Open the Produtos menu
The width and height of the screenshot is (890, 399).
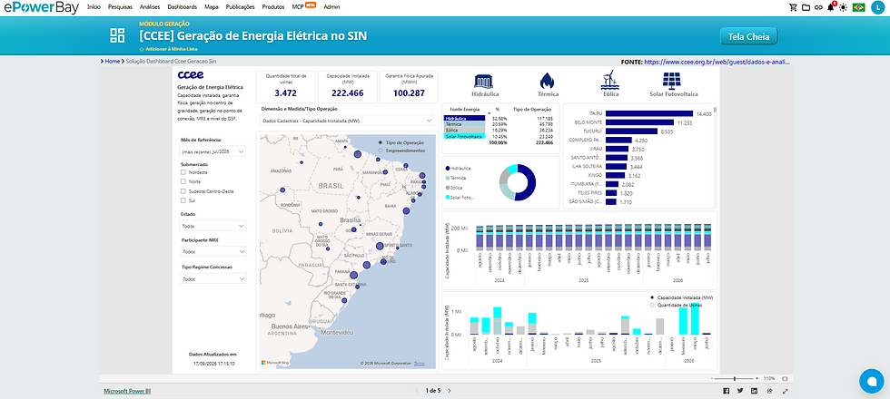coord(273,7)
